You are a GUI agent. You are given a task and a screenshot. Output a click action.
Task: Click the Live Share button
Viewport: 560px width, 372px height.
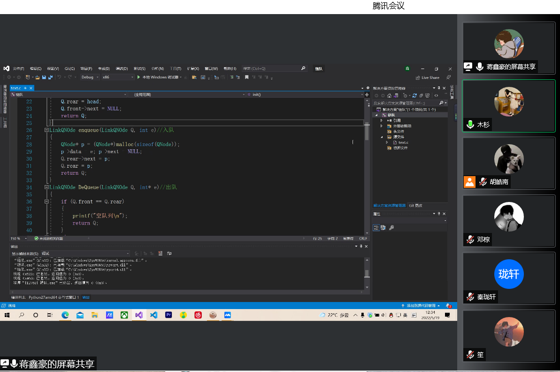point(428,77)
